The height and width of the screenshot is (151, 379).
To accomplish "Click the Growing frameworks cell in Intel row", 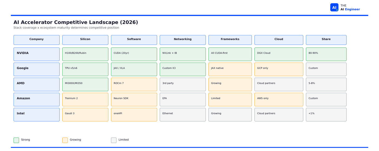I will pyautogui.click(x=230, y=115).
